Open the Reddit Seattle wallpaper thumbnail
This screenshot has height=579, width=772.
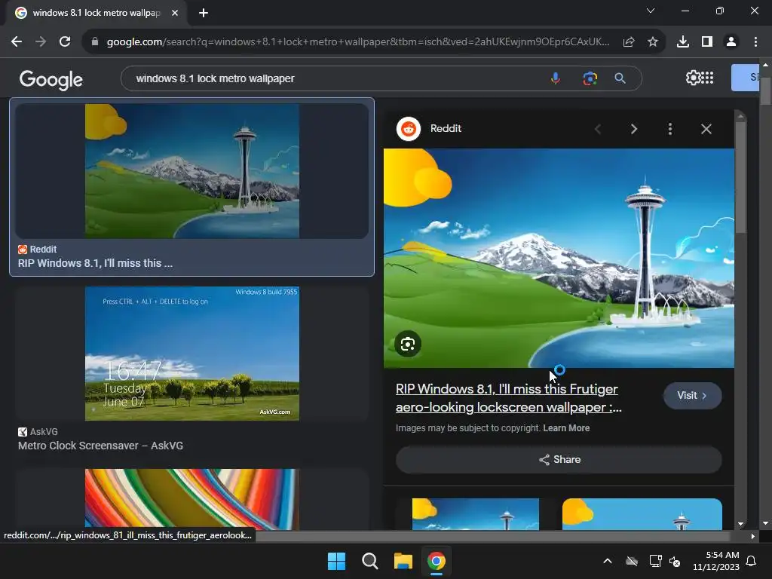pos(192,171)
